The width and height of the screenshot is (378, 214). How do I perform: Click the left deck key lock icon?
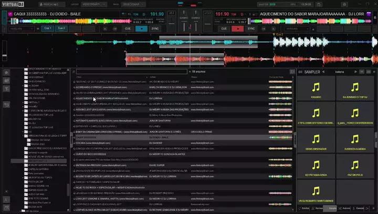click(x=105, y=29)
